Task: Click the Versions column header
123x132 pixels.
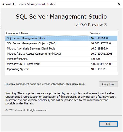Action: pyautogui.click(x=103, y=33)
